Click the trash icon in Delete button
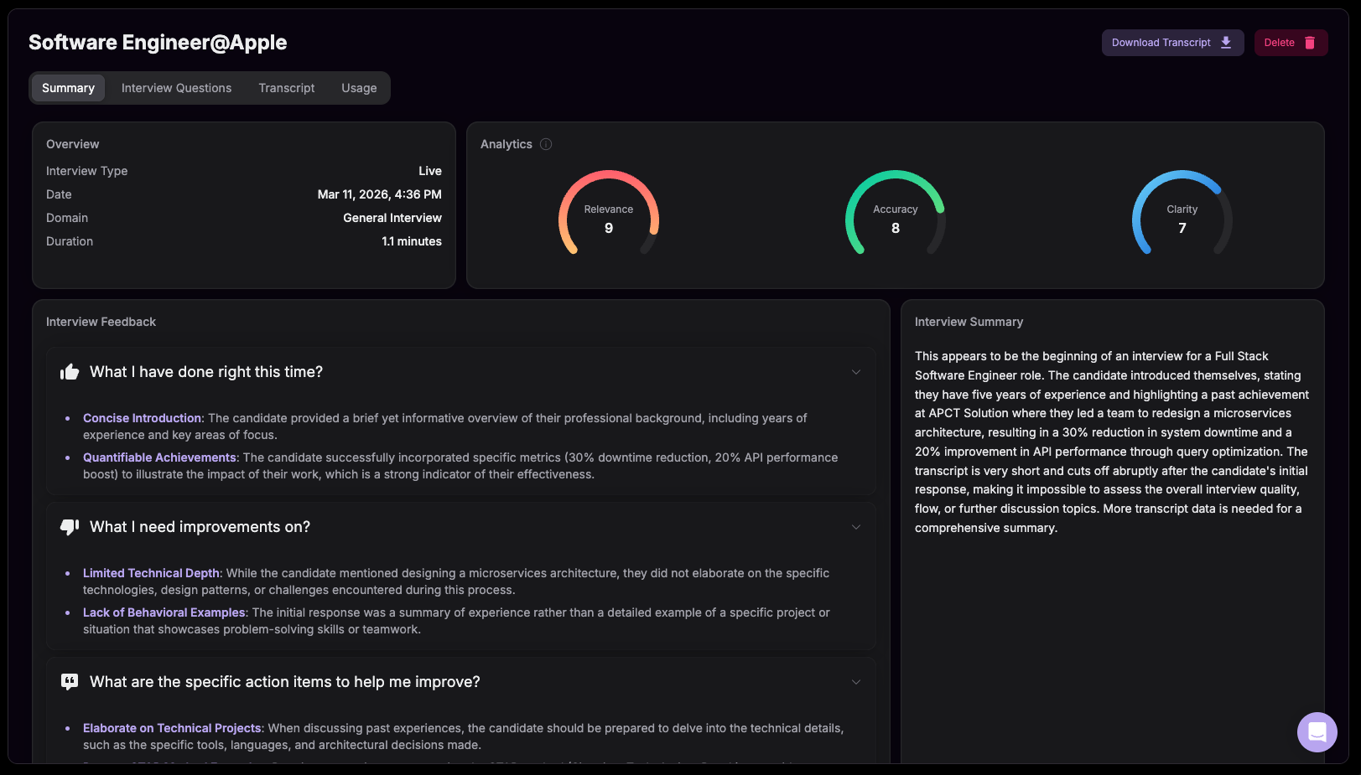Image resolution: width=1361 pixels, height=775 pixels. pos(1310,43)
